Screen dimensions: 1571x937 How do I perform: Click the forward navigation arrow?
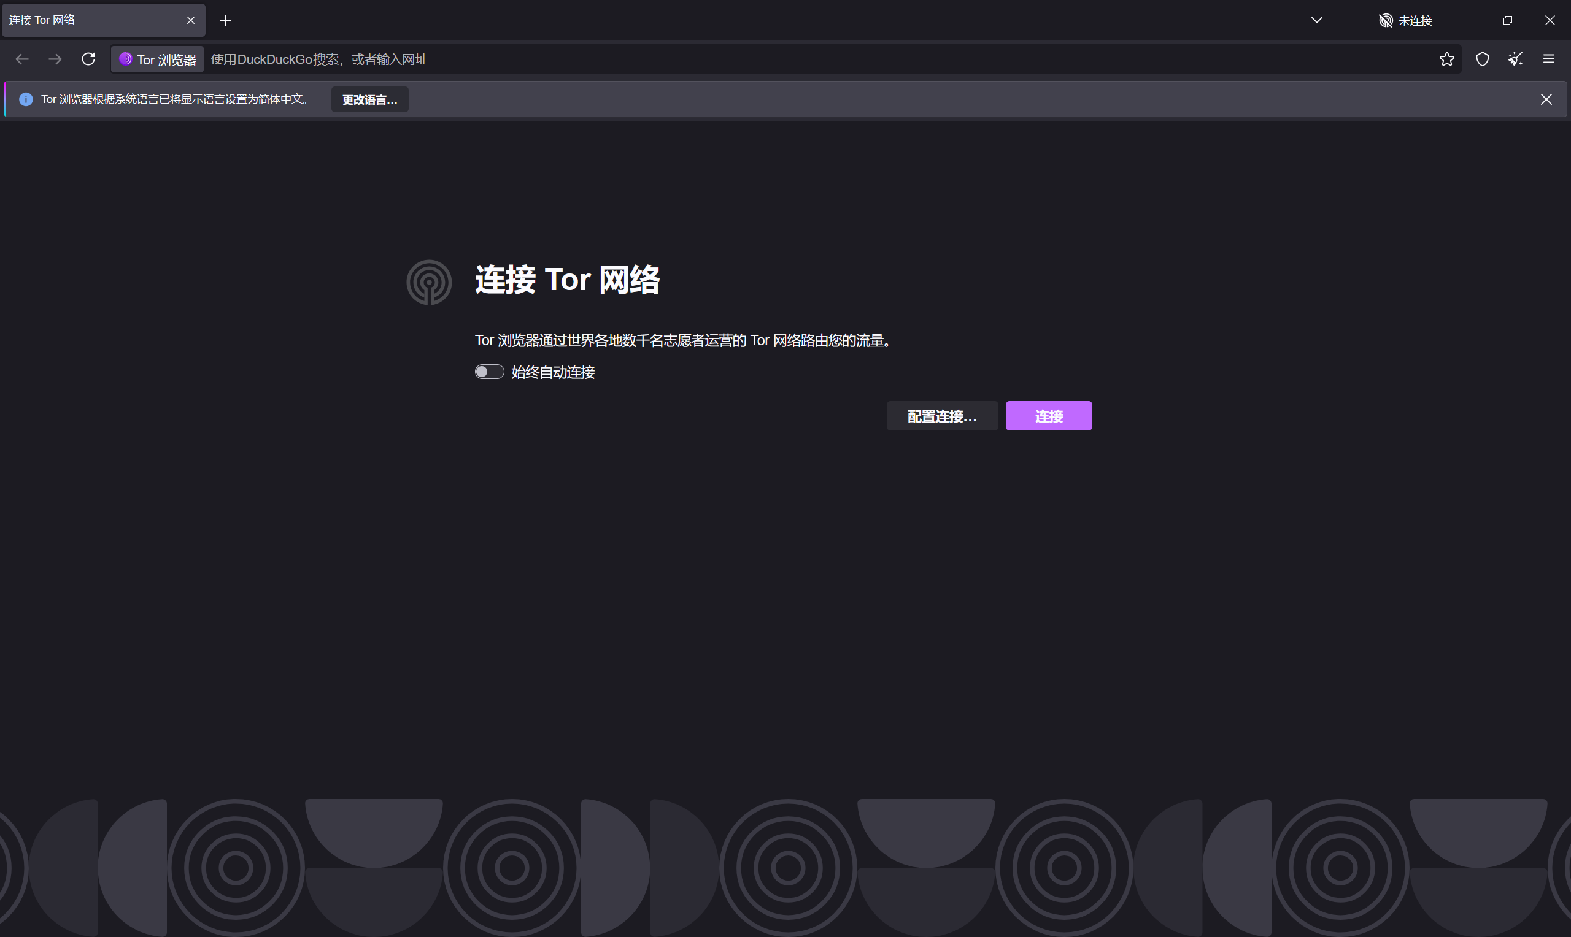[56, 59]
